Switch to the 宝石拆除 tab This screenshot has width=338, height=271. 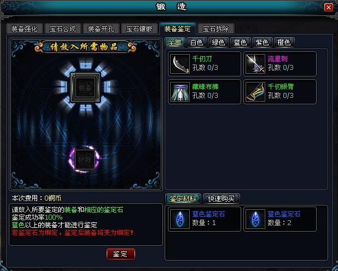pos(216,28)
